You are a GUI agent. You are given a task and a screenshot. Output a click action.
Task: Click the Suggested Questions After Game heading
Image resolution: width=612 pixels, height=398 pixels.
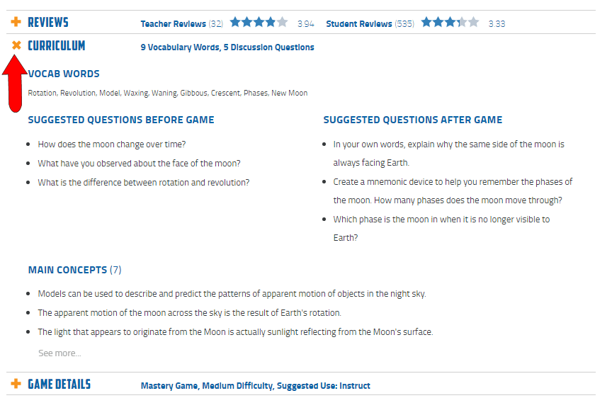[413, 120]
